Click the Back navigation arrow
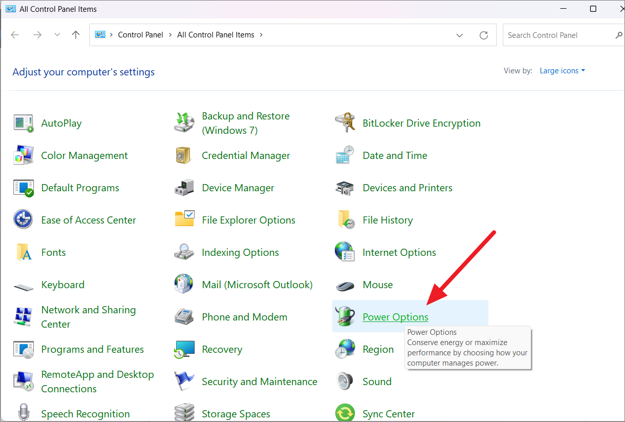The width and height of the screenshot is (625, 422). 15,35
